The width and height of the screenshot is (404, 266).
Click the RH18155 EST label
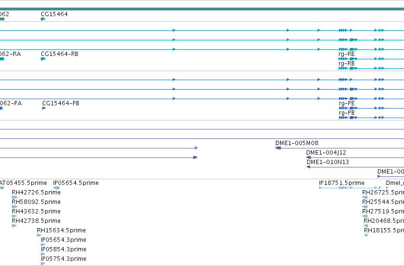[384, 230]
